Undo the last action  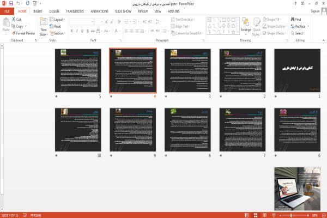pos(19,3)
